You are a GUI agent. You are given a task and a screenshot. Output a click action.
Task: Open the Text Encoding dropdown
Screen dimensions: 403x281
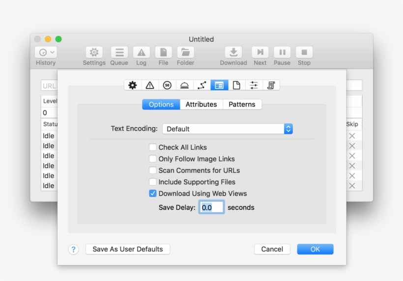pyautogui.click(x=228, y=129)
